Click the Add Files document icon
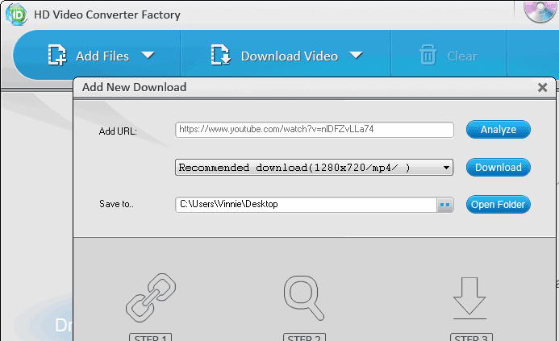The image size is (559, 341). click(57, 55)
